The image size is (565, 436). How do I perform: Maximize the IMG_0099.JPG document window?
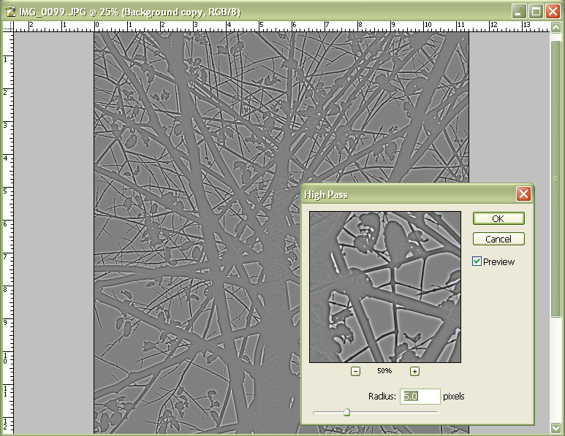coord(535,12)
